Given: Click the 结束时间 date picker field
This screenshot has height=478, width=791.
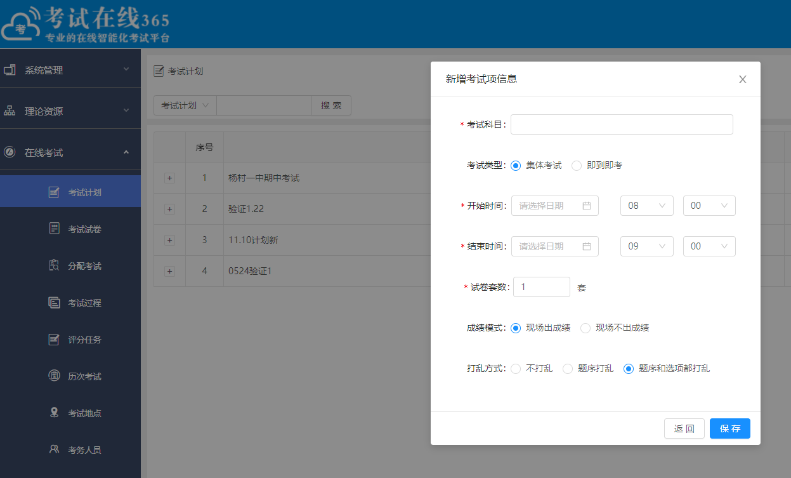Looking at the screenshot, I should coord(555,246).
